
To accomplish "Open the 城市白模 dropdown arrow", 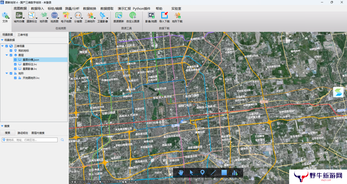I will click(x=24, y=18).
